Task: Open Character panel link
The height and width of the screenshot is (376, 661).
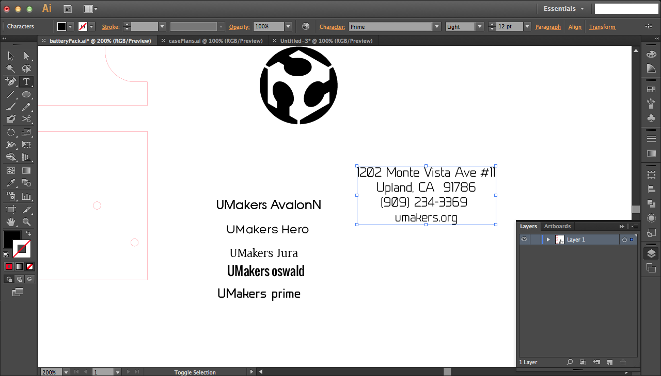Action: click(x=332, y=27)
